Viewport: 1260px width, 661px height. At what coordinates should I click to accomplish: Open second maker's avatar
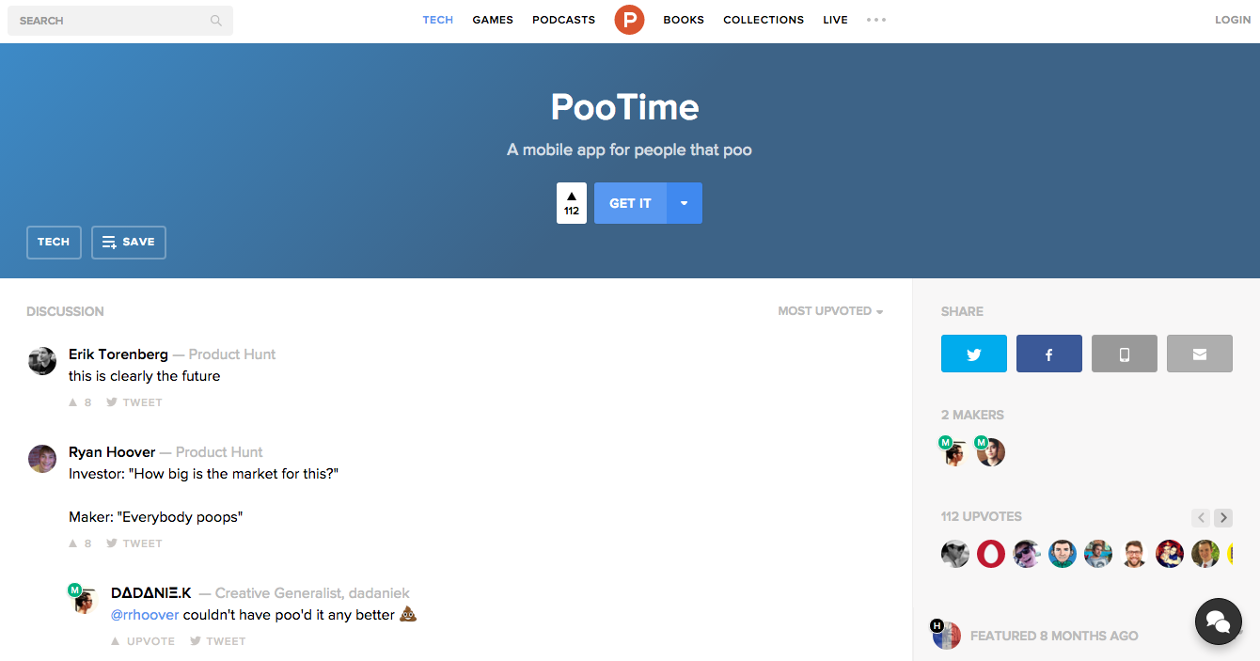pyautogui.click(x=991, y=452)
